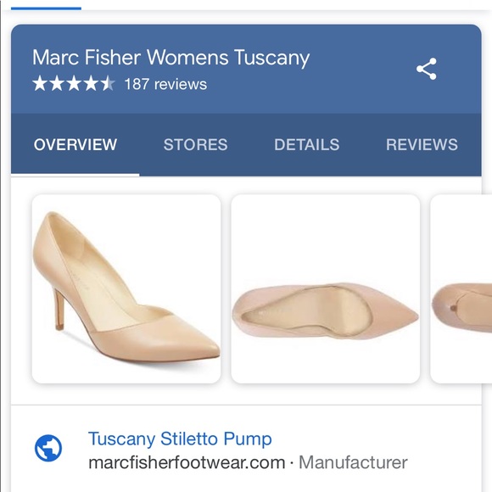Click the first star in rating

[40, 83]
